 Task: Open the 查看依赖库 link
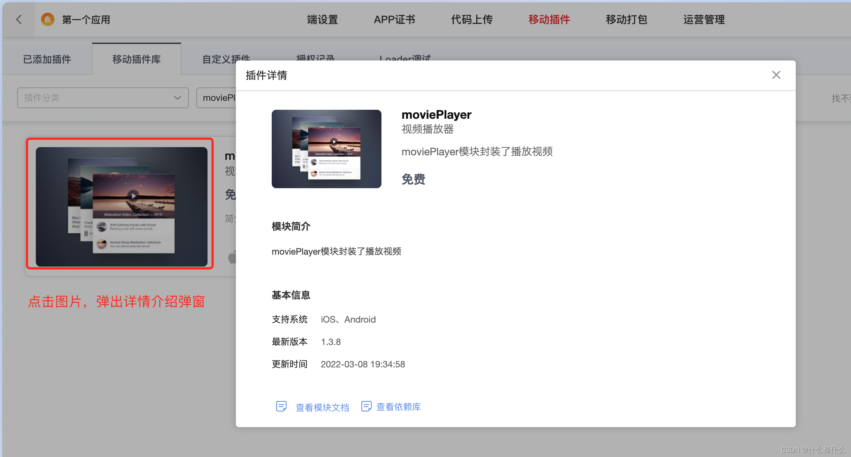[398, 407]
